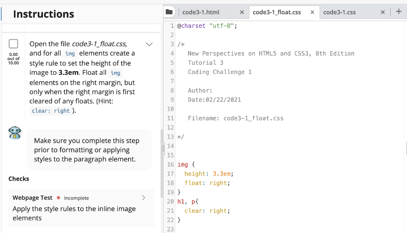
Task: Click the Checks section heading
Action: point(19,179)
